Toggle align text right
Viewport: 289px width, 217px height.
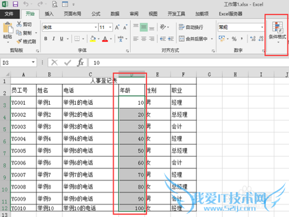coord(151,39)
